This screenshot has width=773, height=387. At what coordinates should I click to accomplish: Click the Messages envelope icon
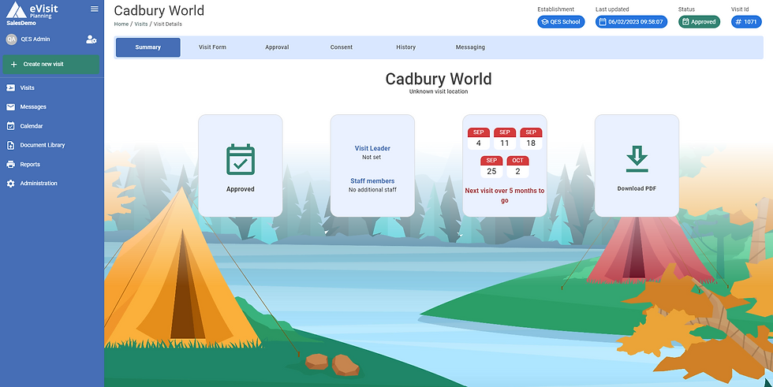click(x=11, y=107)
